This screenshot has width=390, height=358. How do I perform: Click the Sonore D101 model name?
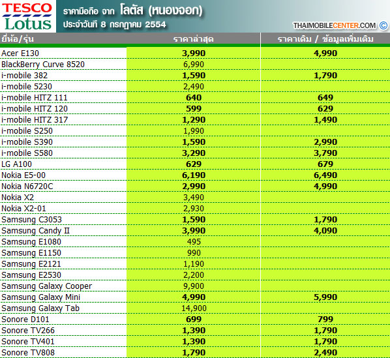25,320
